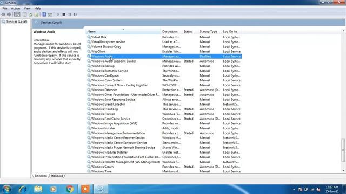346x194 pixels.
Task: Open the Properties toolbar icon
Action: [x=25, y=15]
